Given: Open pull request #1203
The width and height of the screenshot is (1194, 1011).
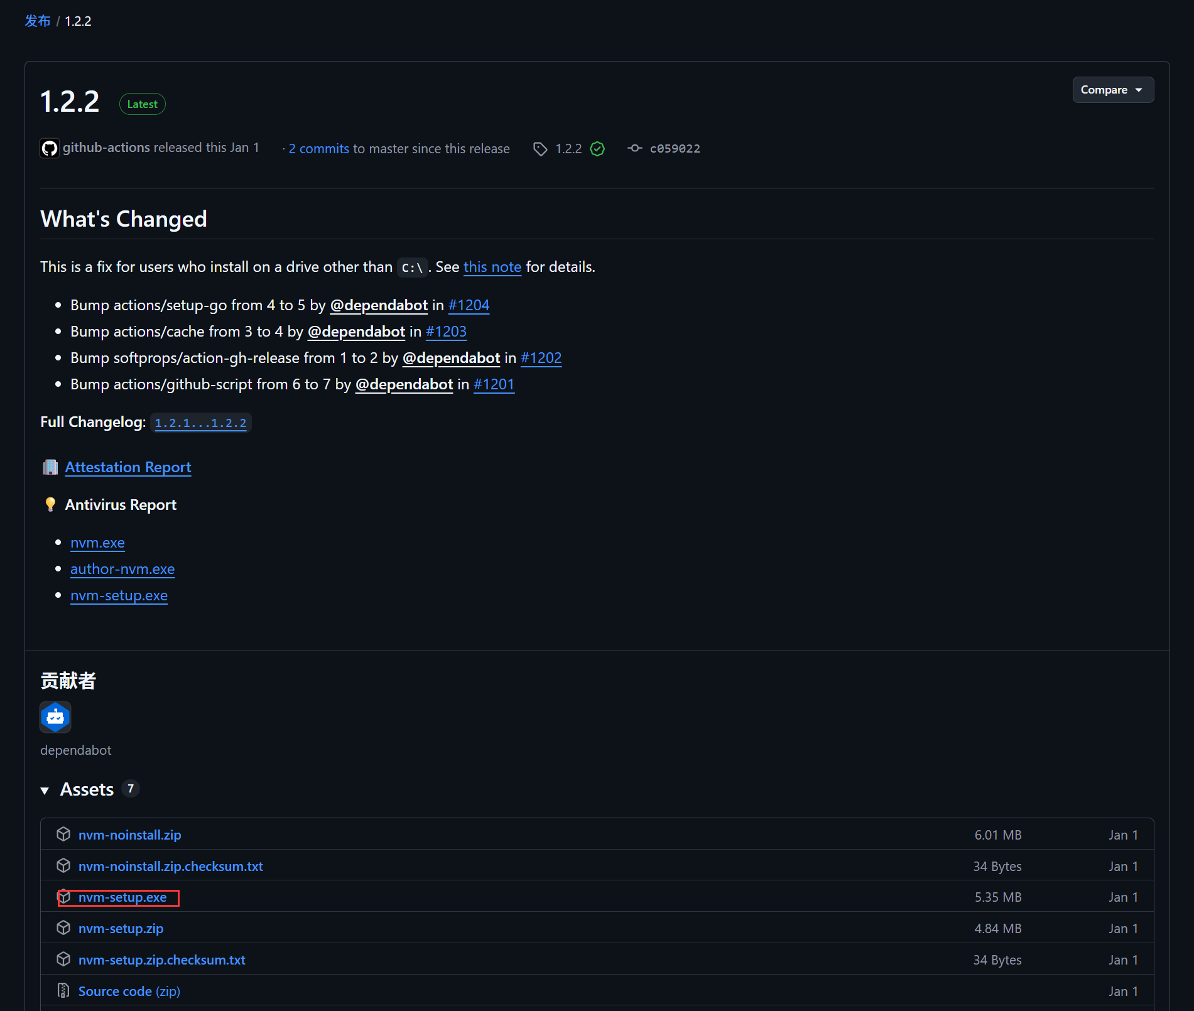Looking at the screenshot, I should (x=446, y=332).
